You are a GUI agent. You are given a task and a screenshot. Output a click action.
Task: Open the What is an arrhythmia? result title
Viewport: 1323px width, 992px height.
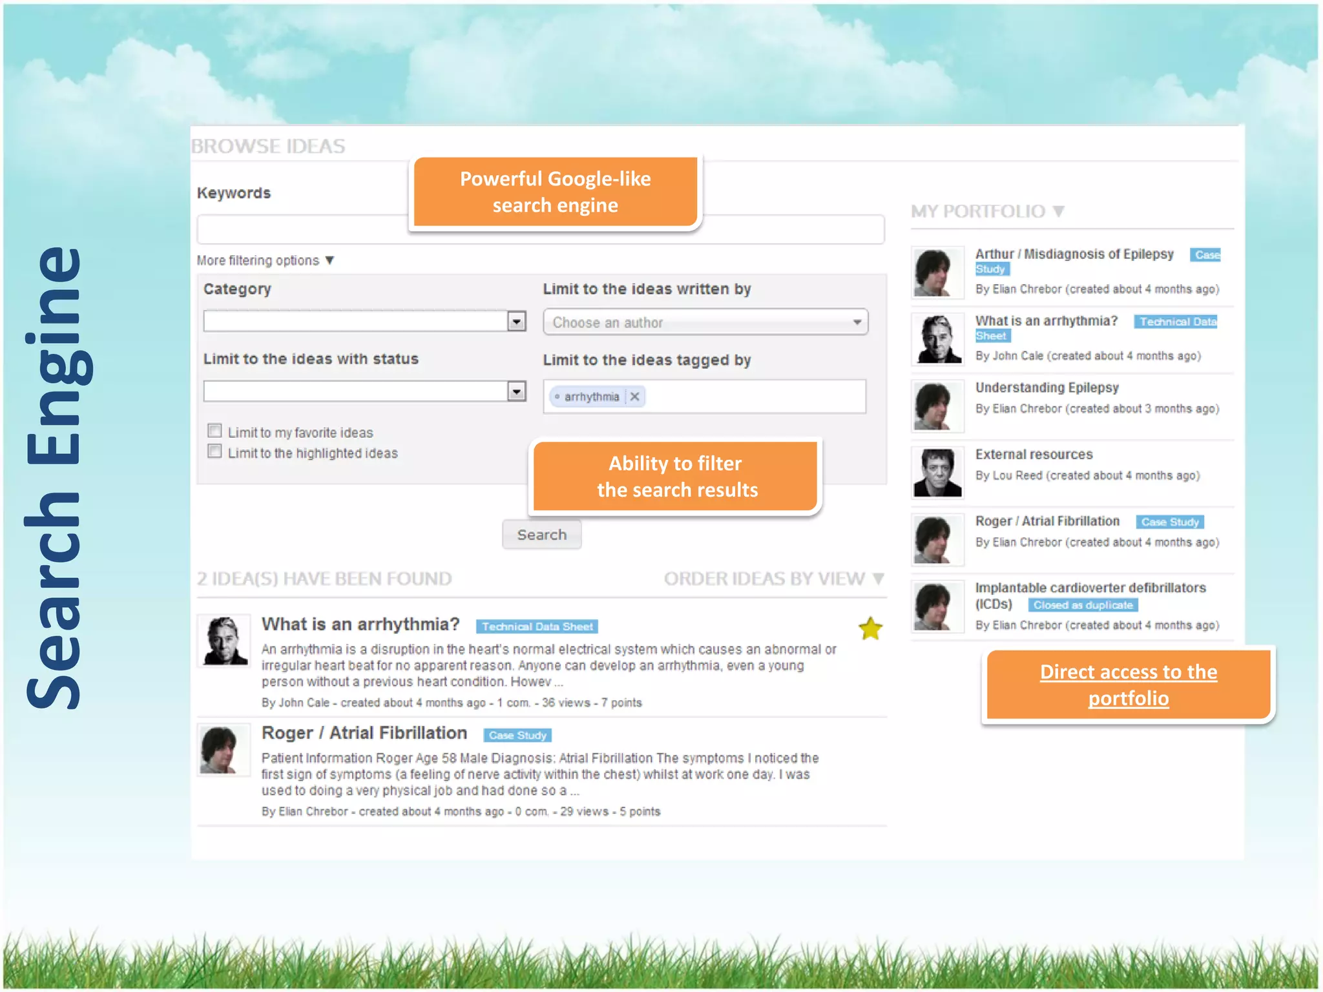[x=360, y=625]
